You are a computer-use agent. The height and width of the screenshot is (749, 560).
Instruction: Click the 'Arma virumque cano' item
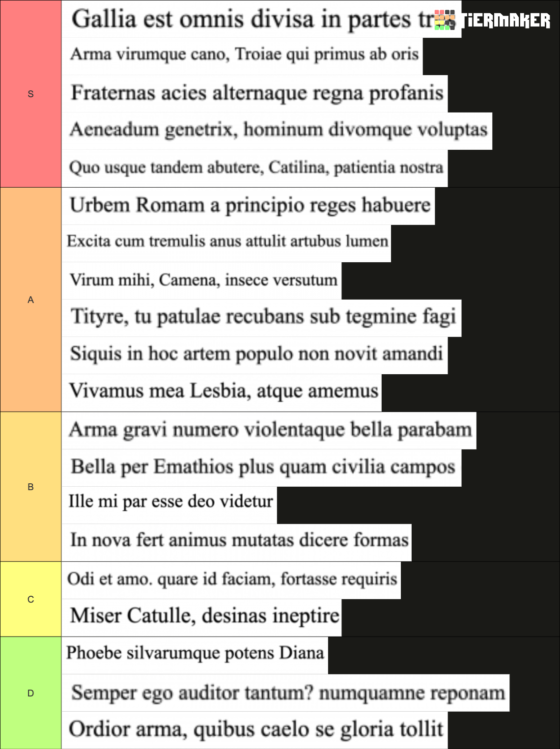[x=242, y=56]
